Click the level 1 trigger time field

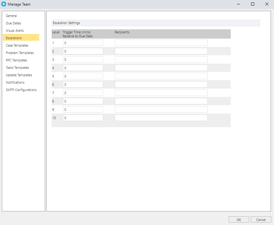click(x=83, y=43)
